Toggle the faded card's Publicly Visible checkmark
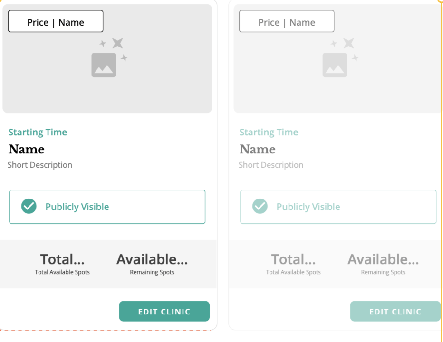443x342 pixels. (260, 207)
